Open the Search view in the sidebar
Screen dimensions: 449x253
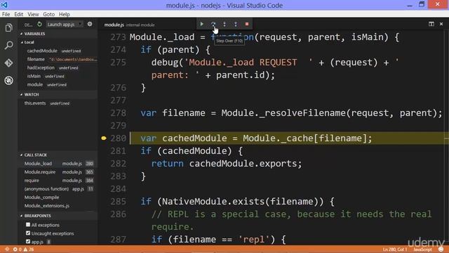(9, 45)
